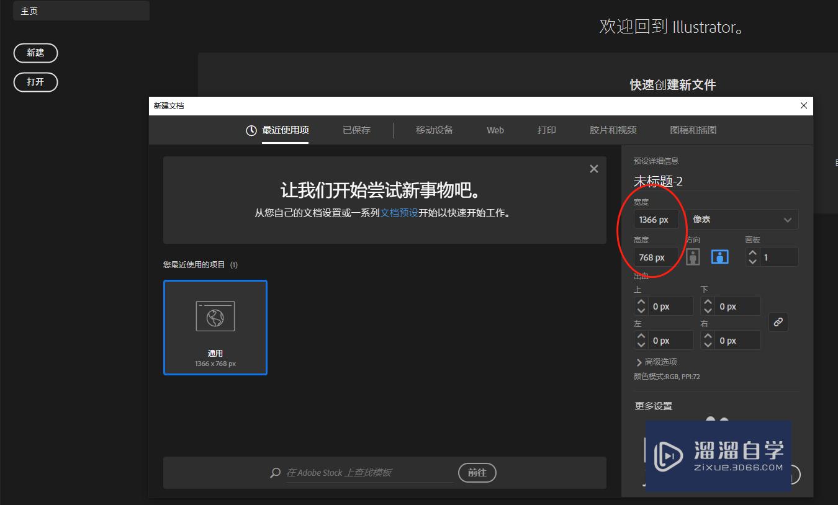Click the Adobe Stock search magnifier icon

(276, 473)
